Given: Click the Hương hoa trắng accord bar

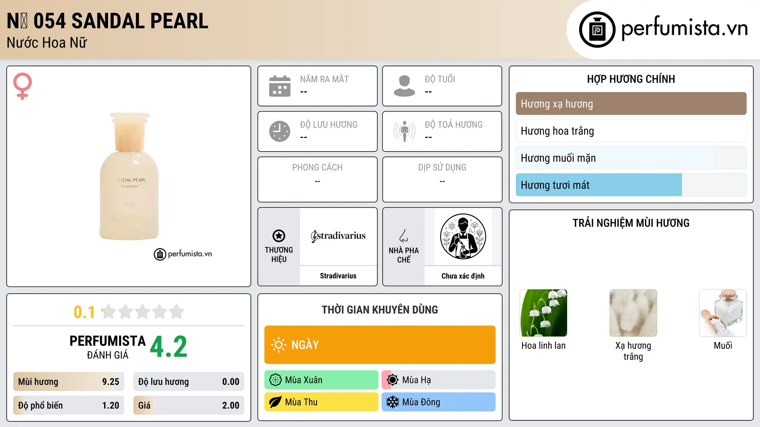Looking at the screenshot, I should coord(631,131).
